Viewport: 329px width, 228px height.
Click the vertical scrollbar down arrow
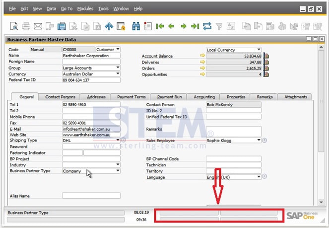pyautogui.click(x=321, y=202)
